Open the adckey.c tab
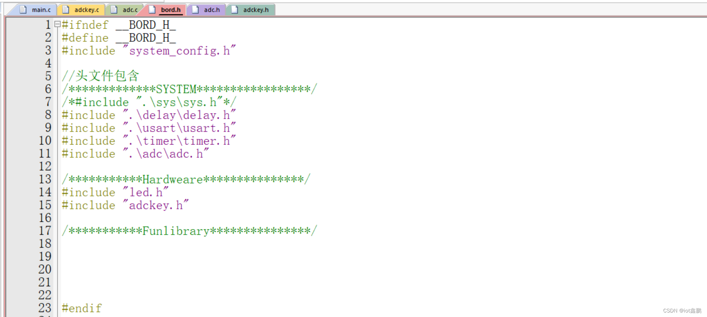Viewport: 707px width, 317px height. (82, 10)
